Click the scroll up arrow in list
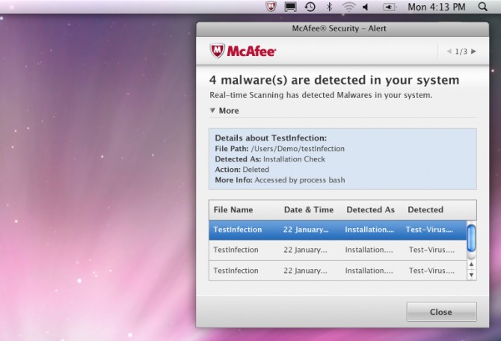This screenshot has width=501, height=341. click(x=471, y=264)
